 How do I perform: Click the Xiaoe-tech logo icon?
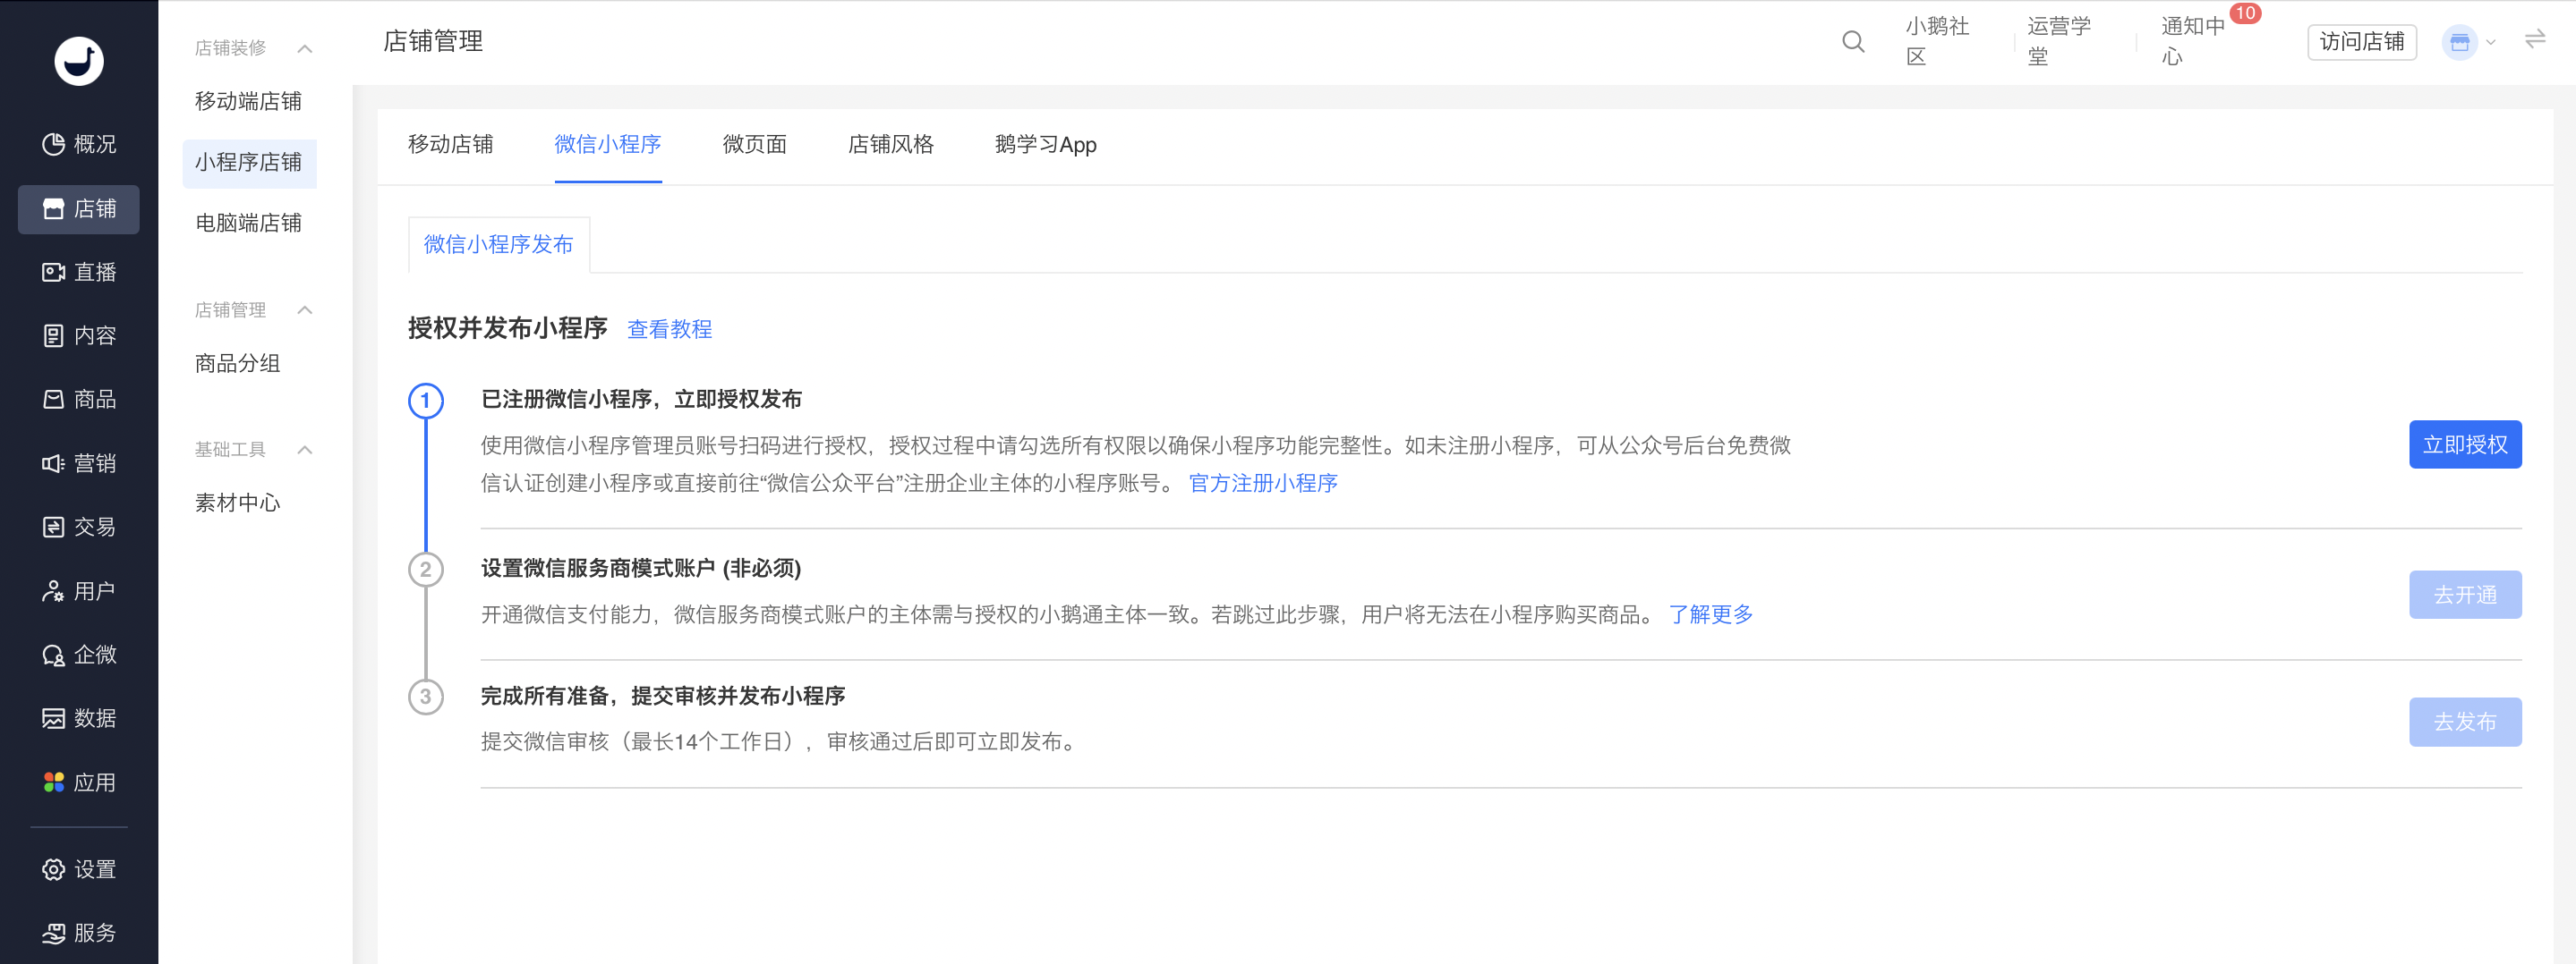click(x=79, y=61)
